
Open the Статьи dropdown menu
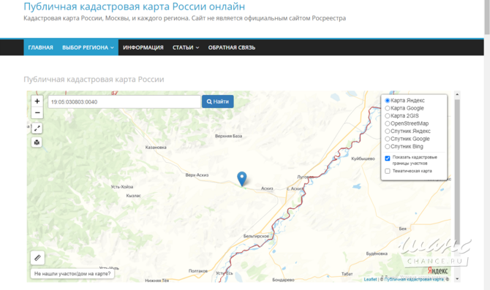point(186,47)
